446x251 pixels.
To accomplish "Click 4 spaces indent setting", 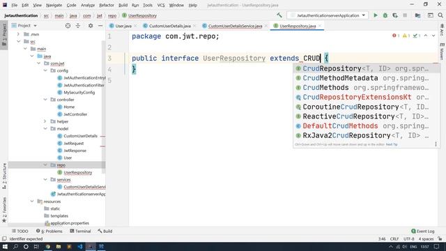I will [426, 238].
